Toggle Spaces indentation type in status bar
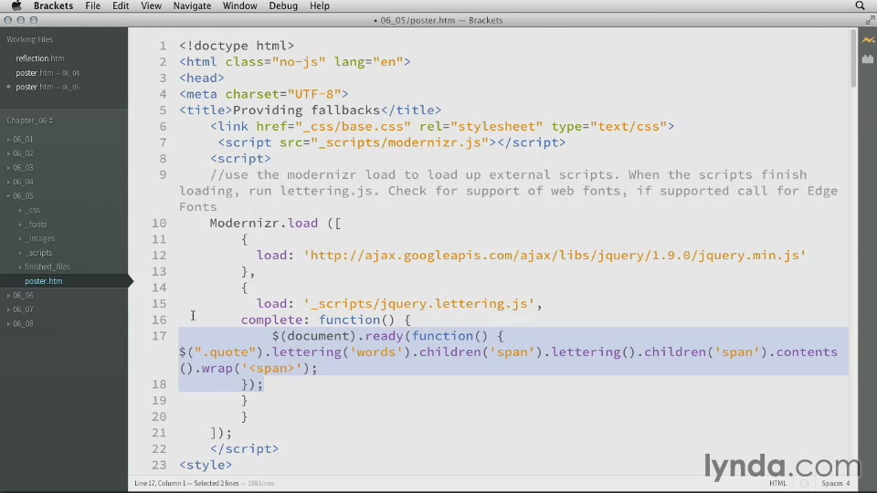 [x=832, y=484]
